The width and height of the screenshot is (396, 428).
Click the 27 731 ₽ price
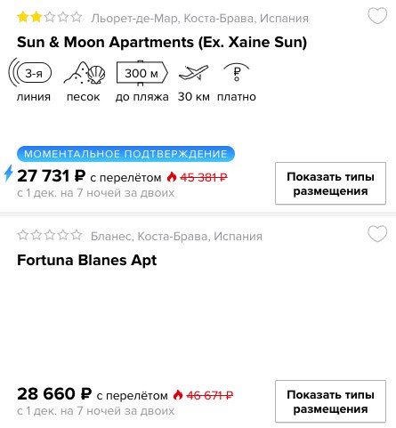(52, 176)
